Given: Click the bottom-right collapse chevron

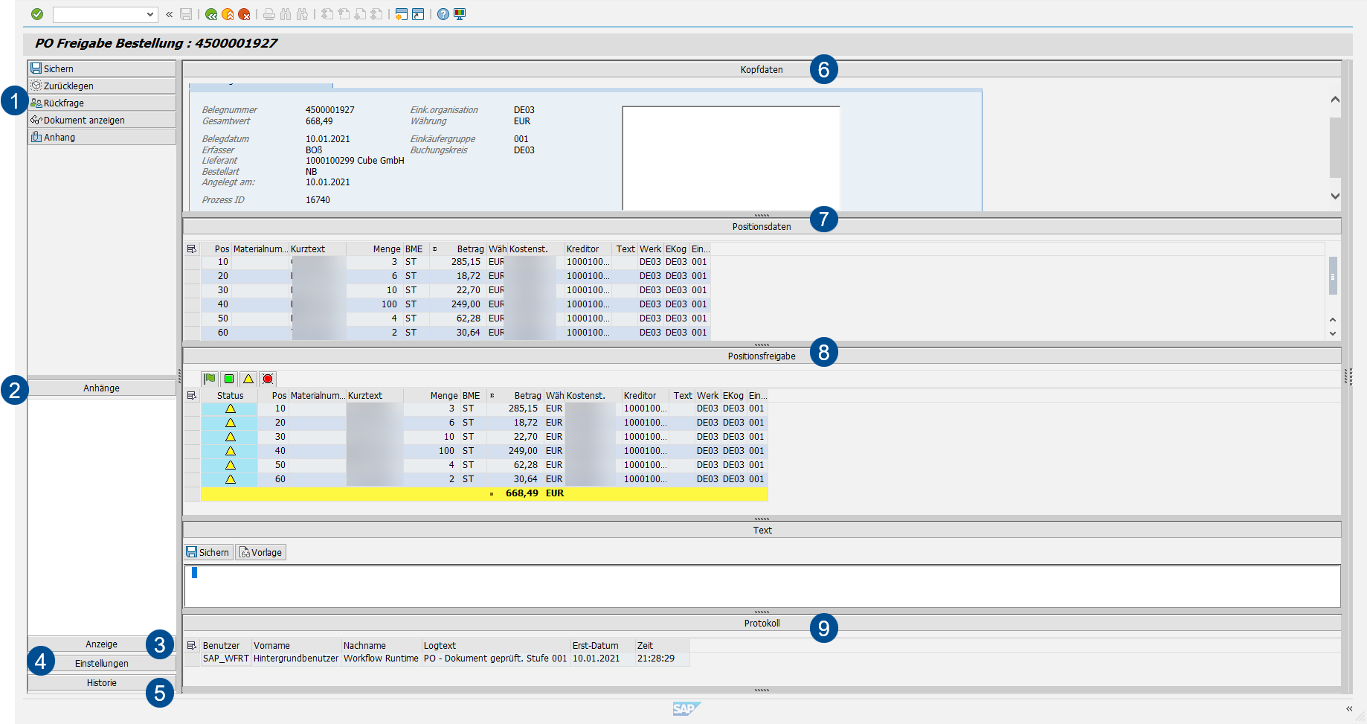Looking at the screenshot, I should 1348,709.
